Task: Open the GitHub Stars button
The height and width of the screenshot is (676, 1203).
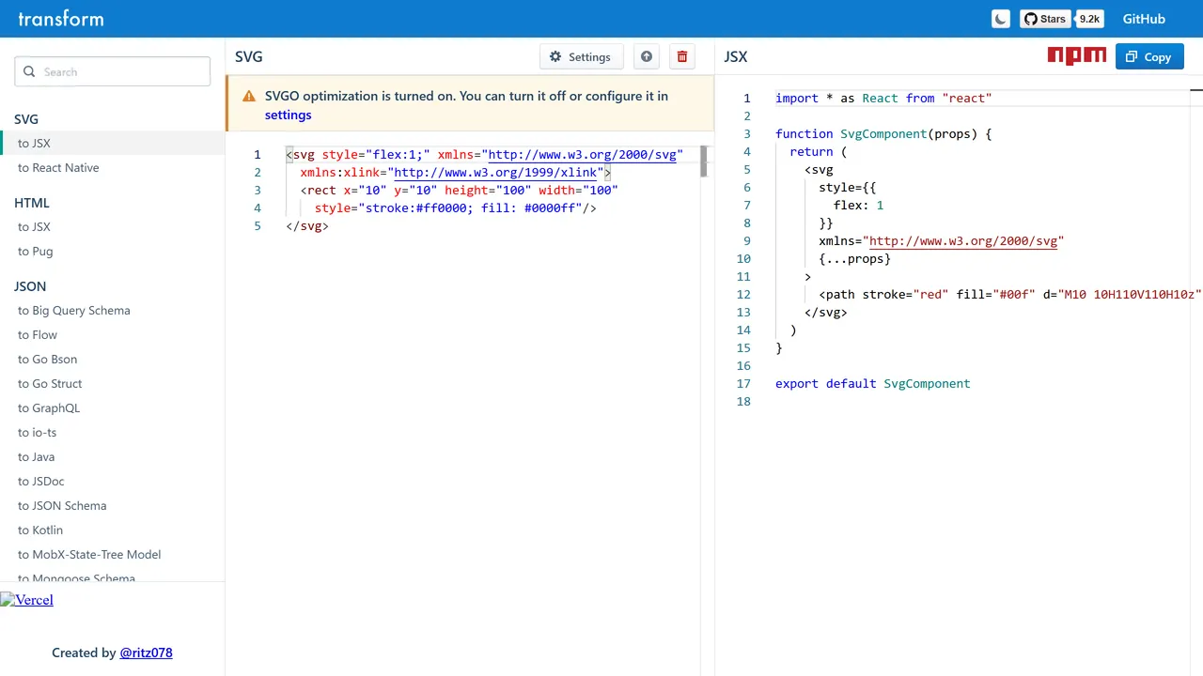Action: 1047,19
